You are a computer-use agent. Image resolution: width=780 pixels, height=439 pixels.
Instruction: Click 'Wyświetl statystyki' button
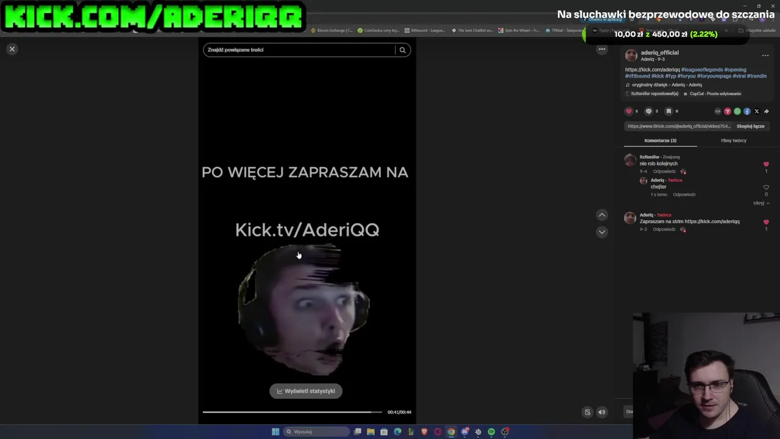306,391
